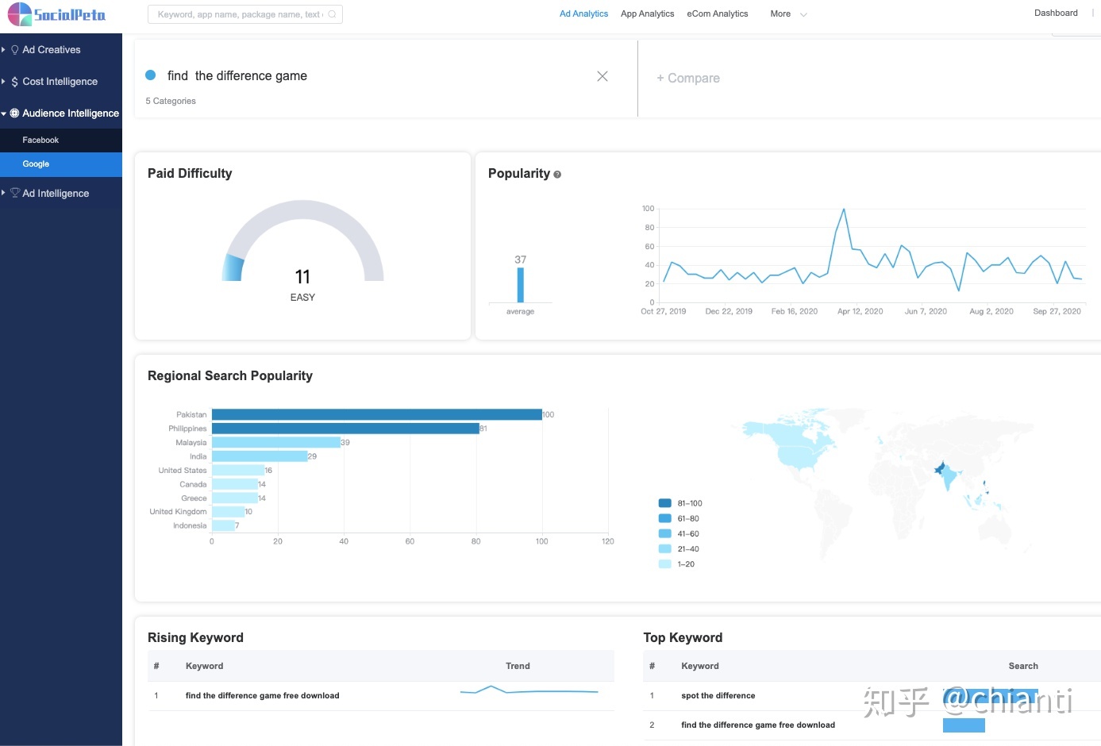Click the Ad Creatives lightbulb icon
The height and width of the screenshot is (746, 1101).
coord(14,50)
